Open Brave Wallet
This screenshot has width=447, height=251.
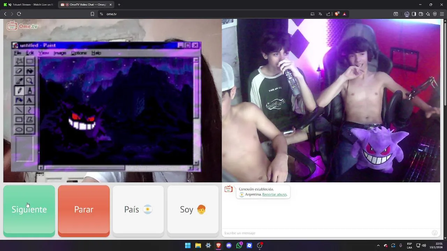(421, 14)
